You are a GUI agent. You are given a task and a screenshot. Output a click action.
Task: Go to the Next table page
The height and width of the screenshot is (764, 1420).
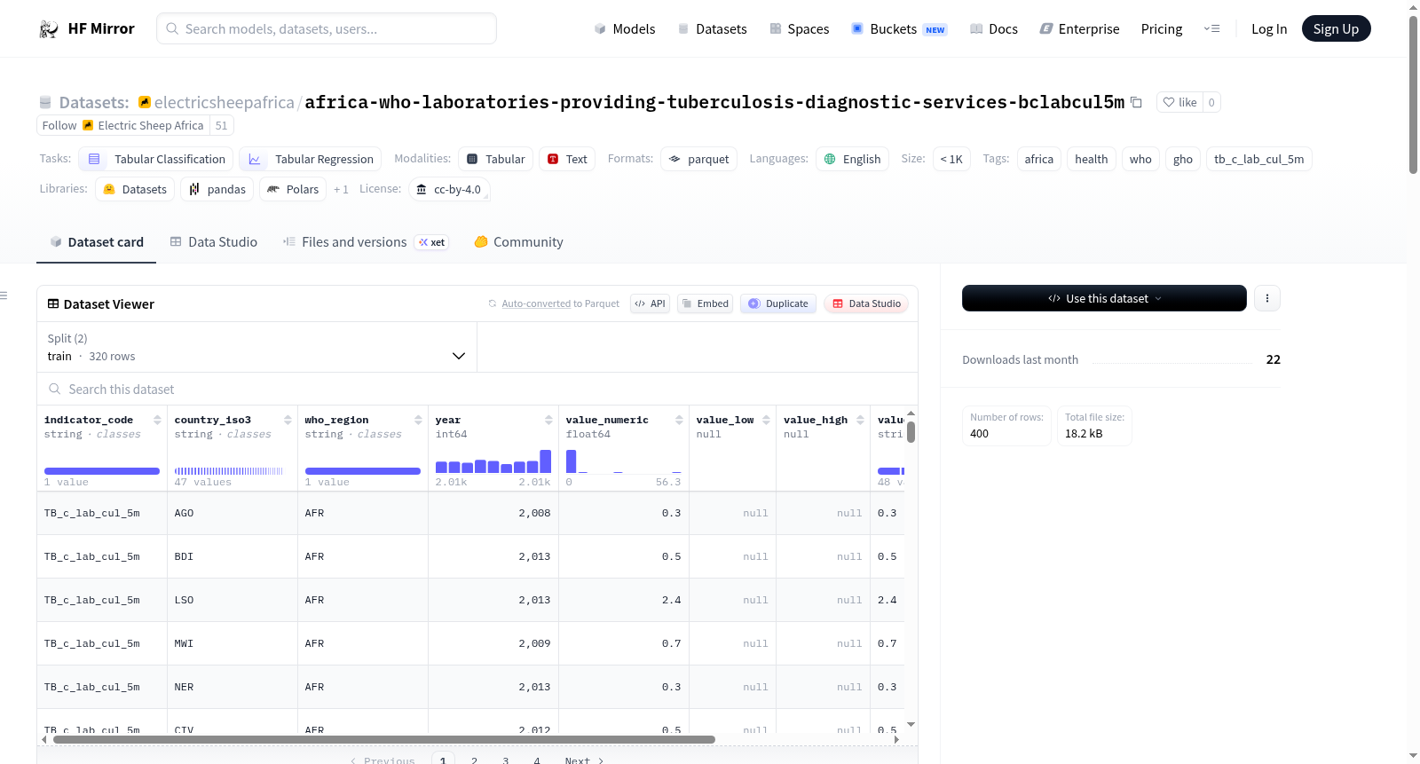[584, 760]
